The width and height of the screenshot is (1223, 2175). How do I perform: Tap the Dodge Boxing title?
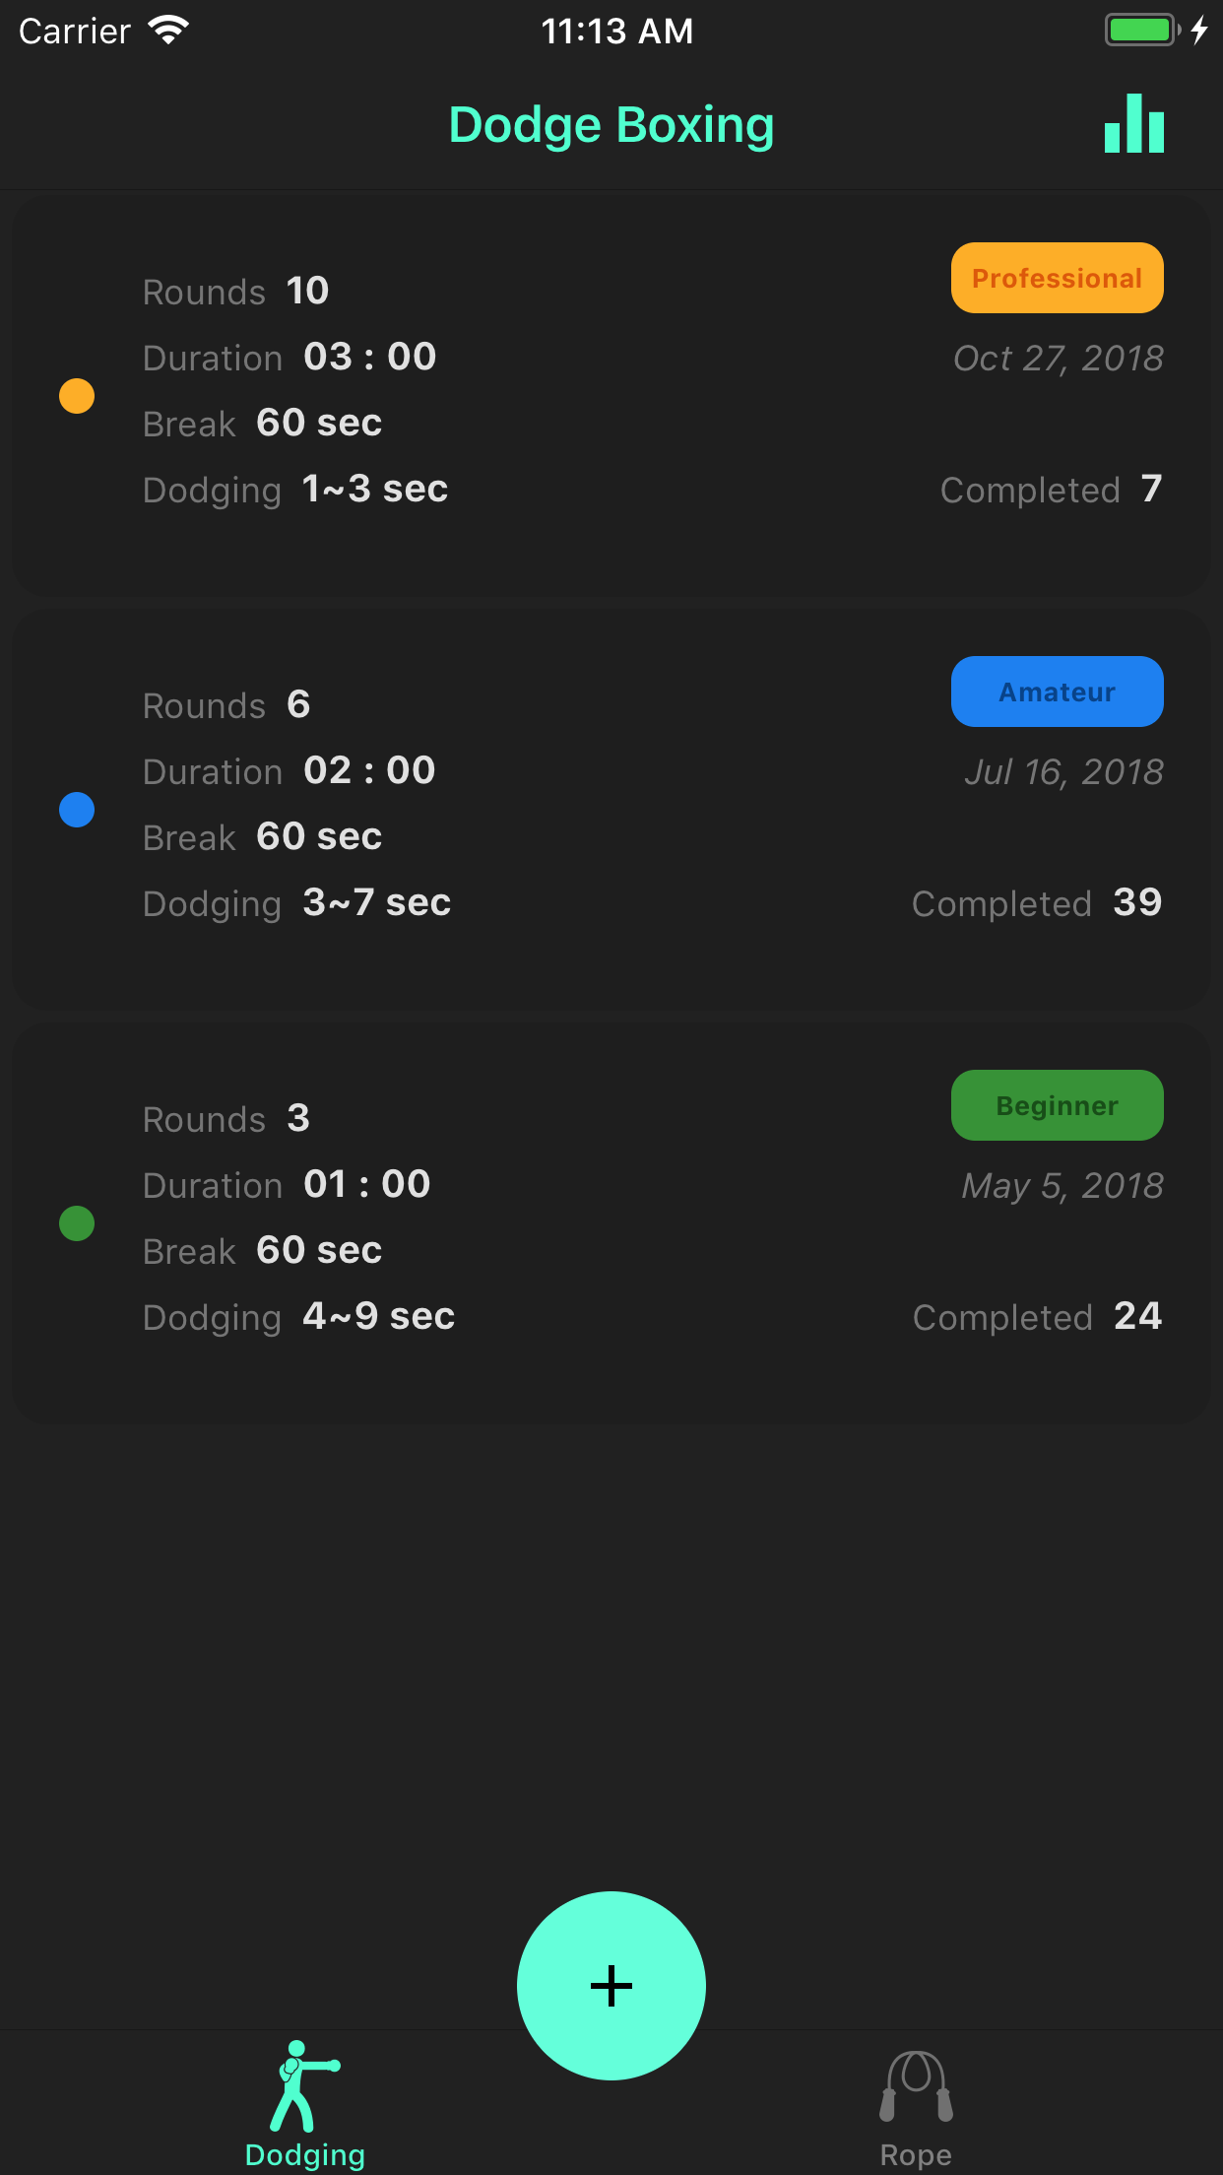coord(611,124)
